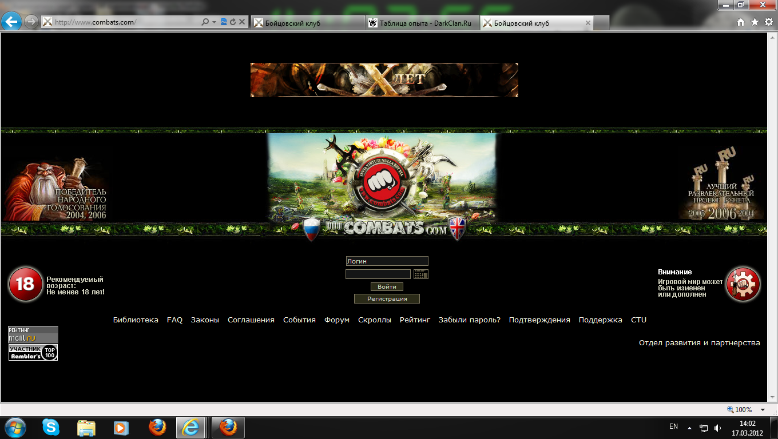Screen dimensions: 778x439
Task: Open the Библиотека link
Action: click(136, 320)
